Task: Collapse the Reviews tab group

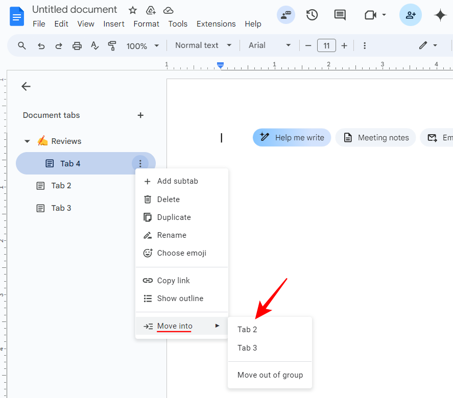Action: click(27, 141)
